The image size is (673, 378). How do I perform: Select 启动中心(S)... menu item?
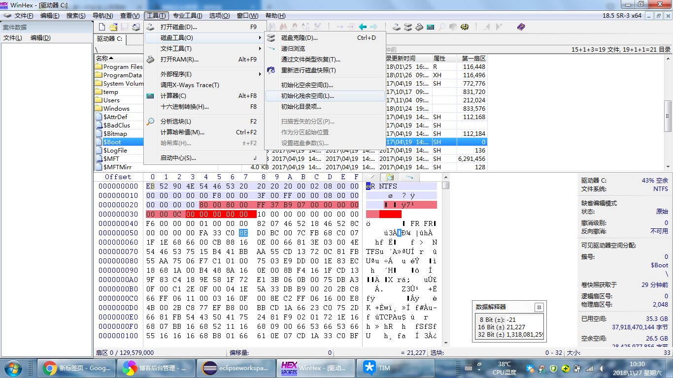pos(204,158)
